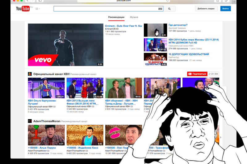
Task: Open the cat video thumbnail Где детонатор
Action: coord(155,30)
